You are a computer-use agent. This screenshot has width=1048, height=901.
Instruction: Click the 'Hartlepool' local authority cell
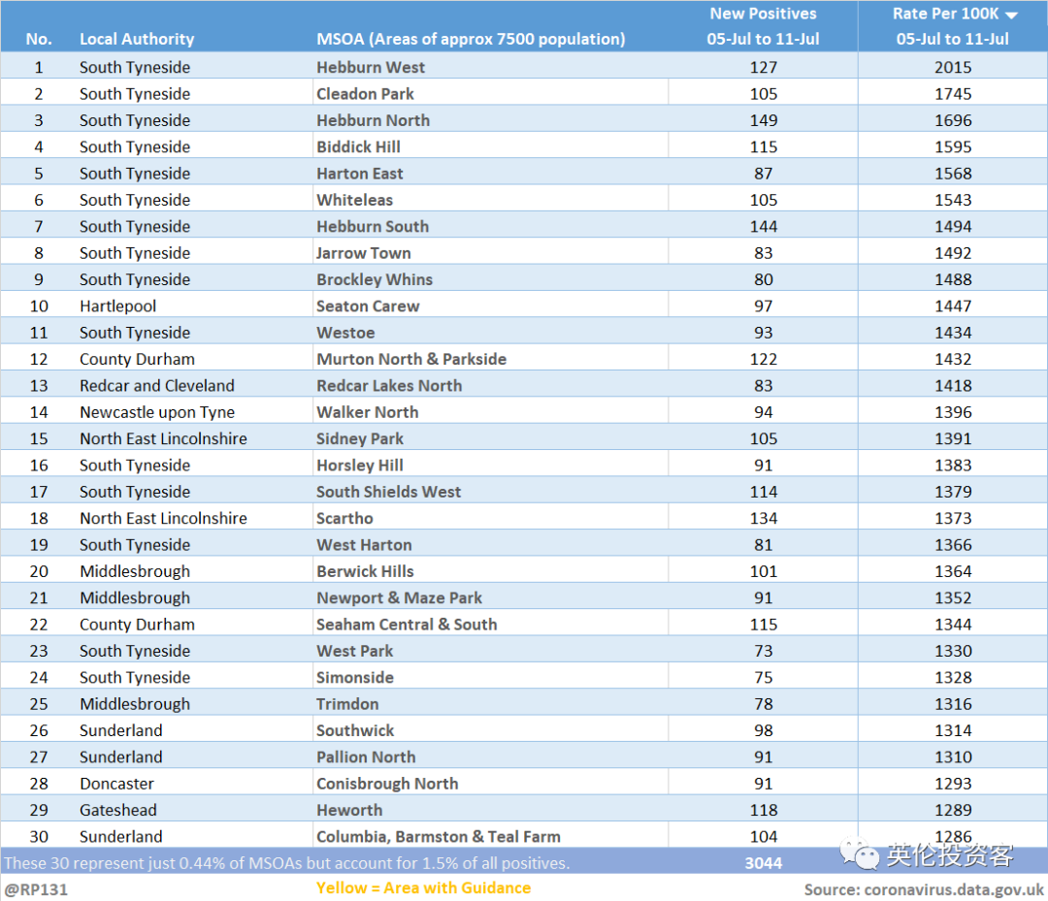[x=117, y=306]
